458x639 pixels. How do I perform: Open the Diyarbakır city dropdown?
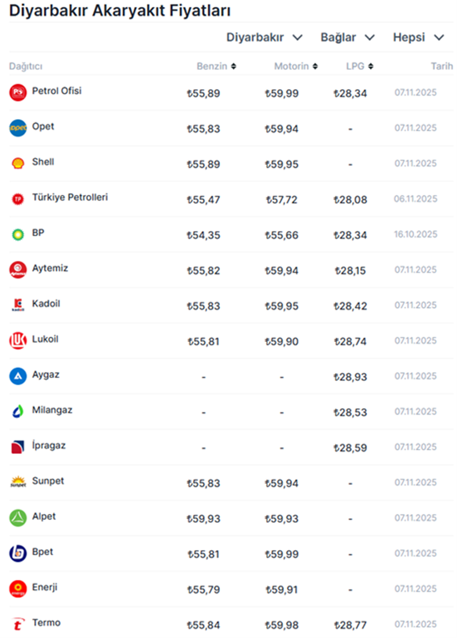click(x=264, y=38)
